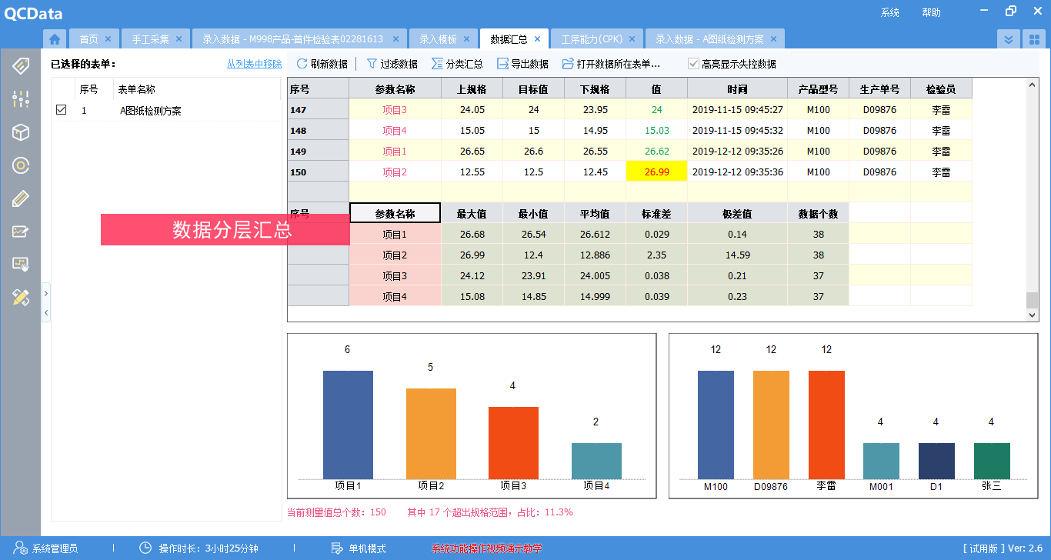This screenshot has width=1051, height=560.
Task: Click the 刷新数据 refresh icon
Action: point(322,63)
